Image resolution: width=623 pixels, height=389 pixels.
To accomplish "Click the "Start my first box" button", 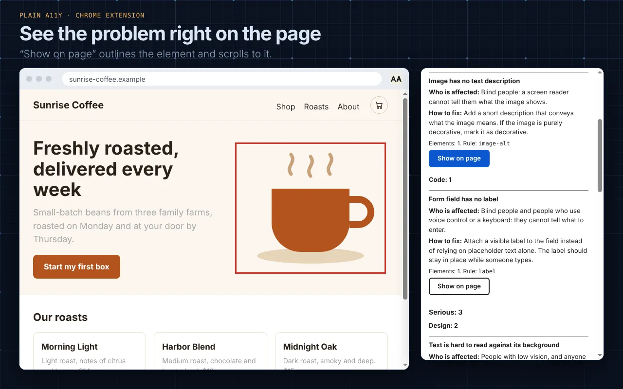I will (76, 266).
